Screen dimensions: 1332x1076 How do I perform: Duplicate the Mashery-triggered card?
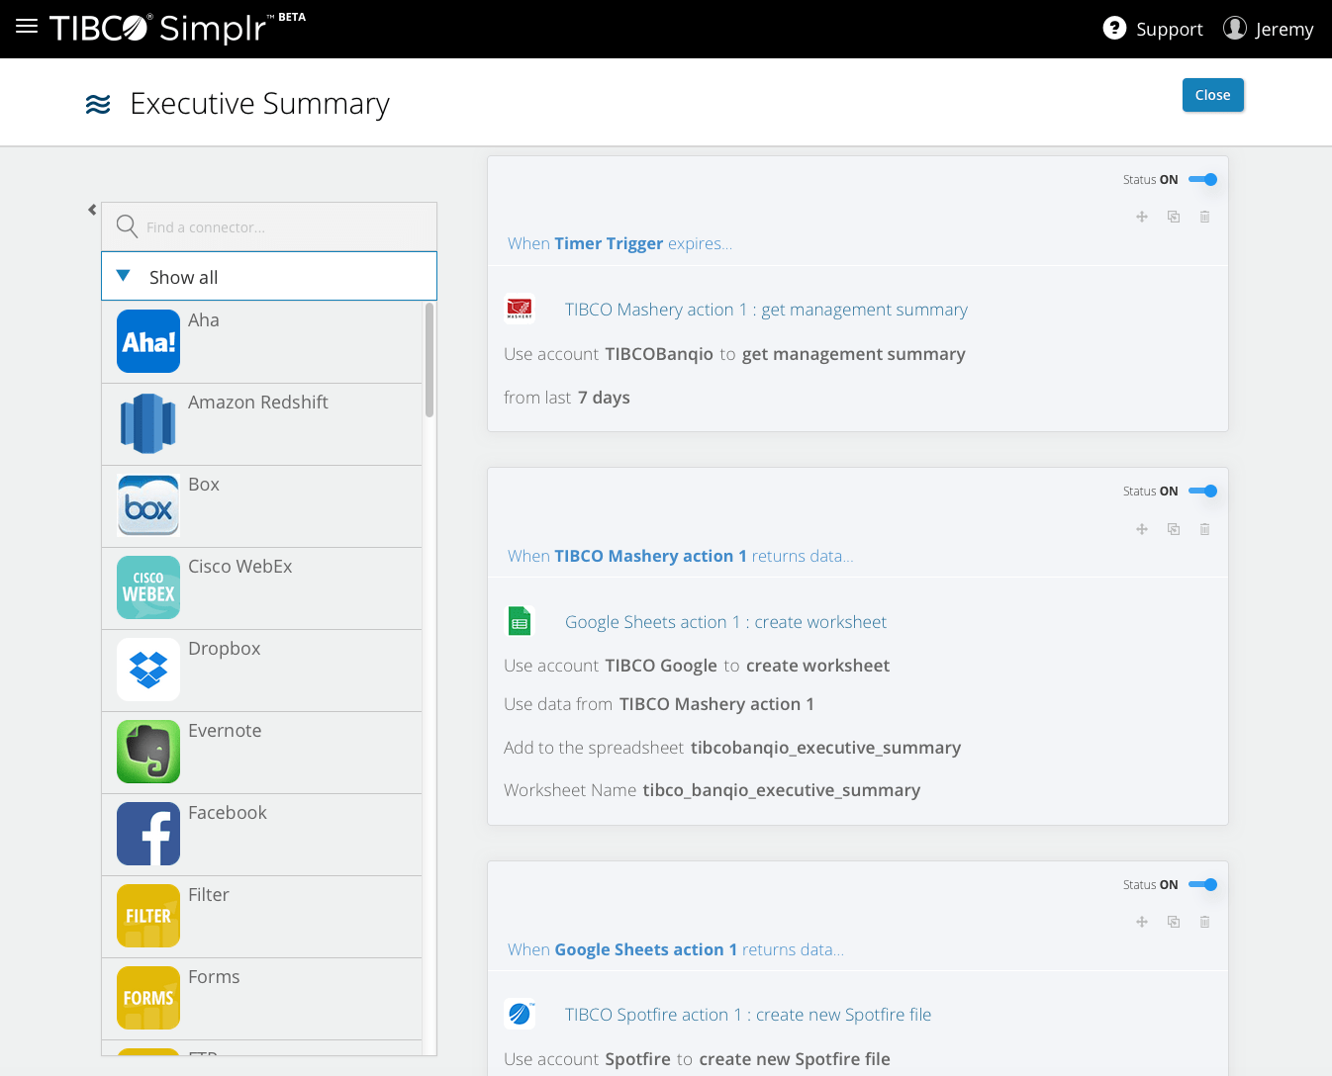click(1174, 529)
